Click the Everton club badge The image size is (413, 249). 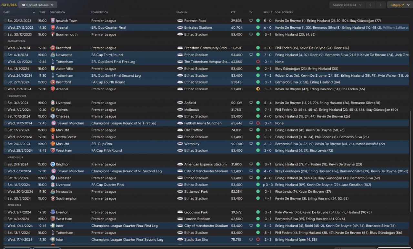pos(53,212)
